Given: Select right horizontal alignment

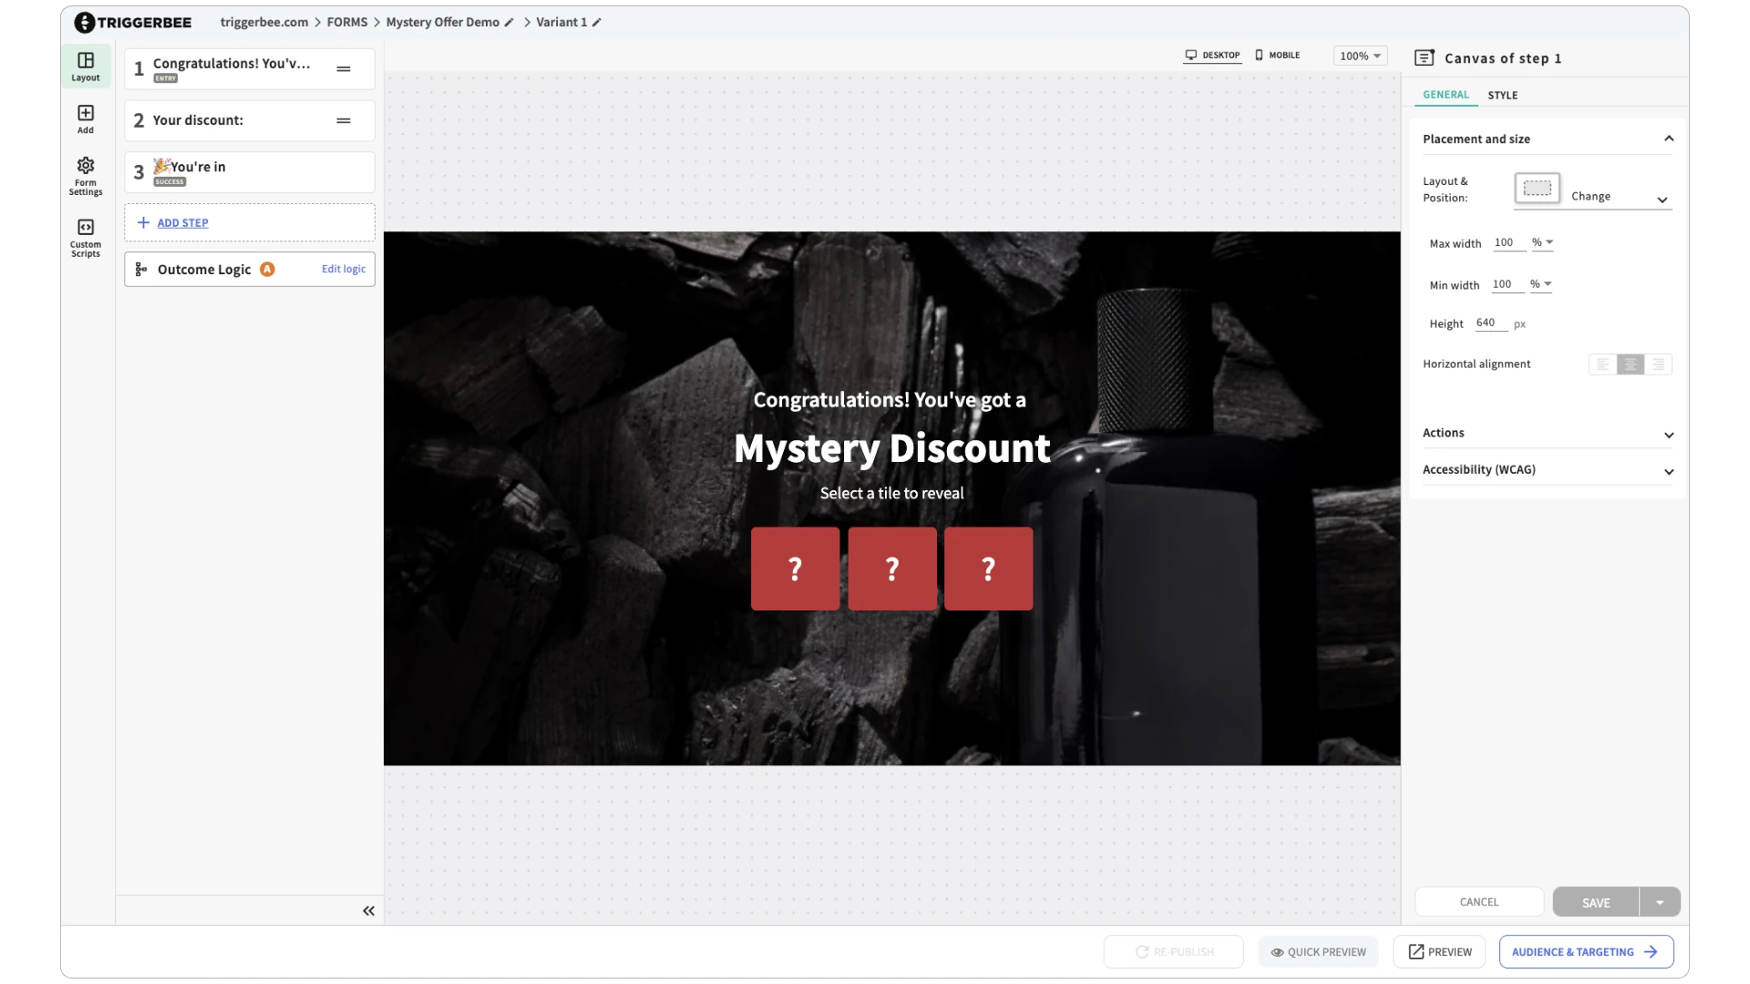Looking at the screenshot, I should tap(1658, 364).
